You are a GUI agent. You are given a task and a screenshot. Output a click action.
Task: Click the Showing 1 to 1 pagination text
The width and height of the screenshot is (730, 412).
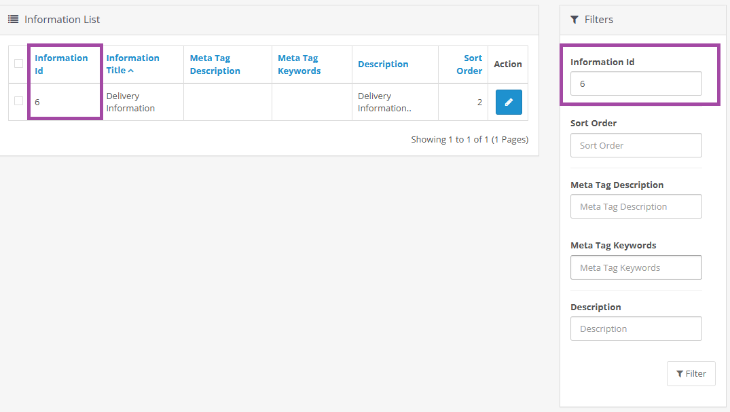(469, 139)
